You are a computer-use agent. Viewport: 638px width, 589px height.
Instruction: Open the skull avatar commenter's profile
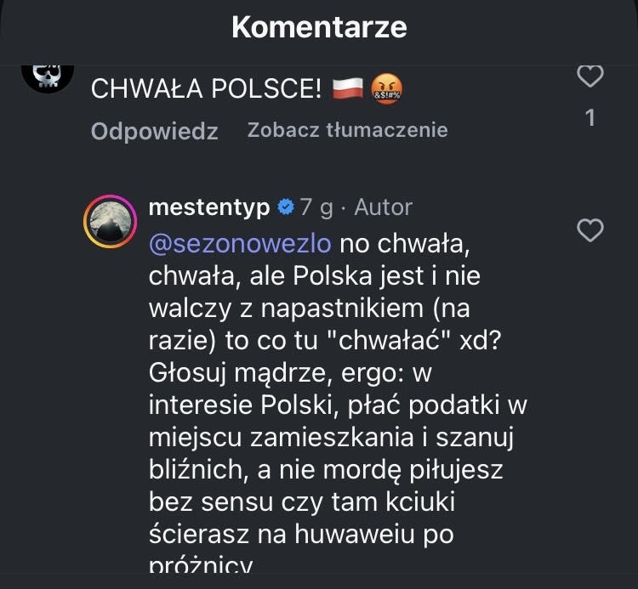(x=46, y=75)
